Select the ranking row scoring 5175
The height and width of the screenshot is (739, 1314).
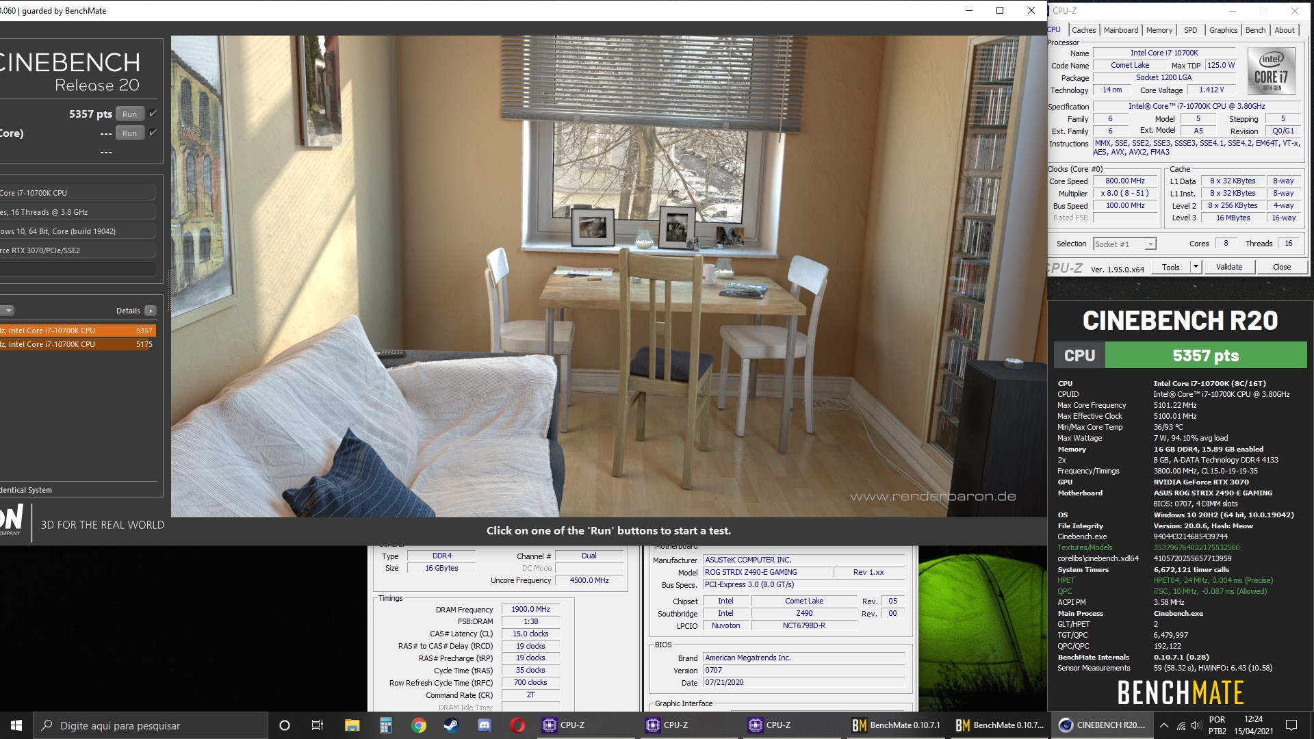[78, 344]
